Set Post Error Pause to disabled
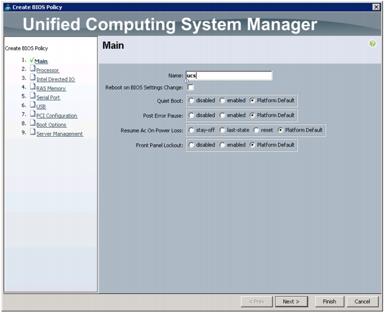 click(191, 115)
